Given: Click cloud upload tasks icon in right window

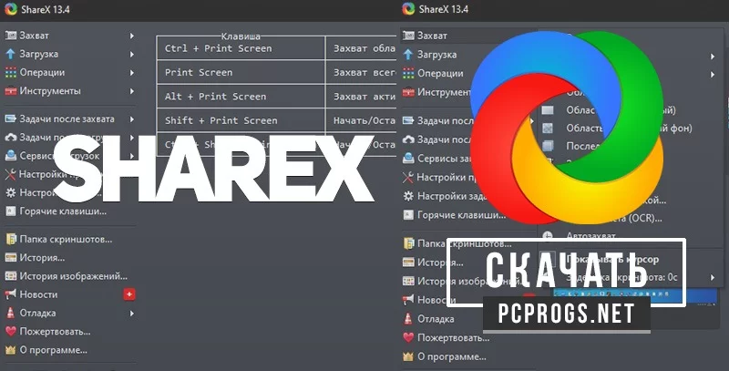Looking at the screenshot, I should click(x=408, y=139).
